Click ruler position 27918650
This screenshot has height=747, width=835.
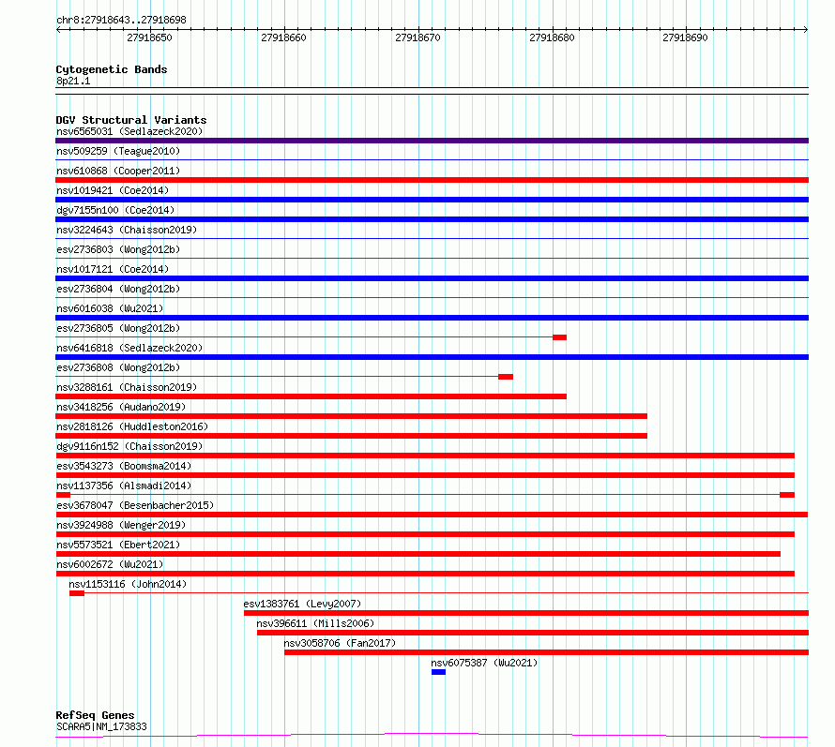(149, 37)
